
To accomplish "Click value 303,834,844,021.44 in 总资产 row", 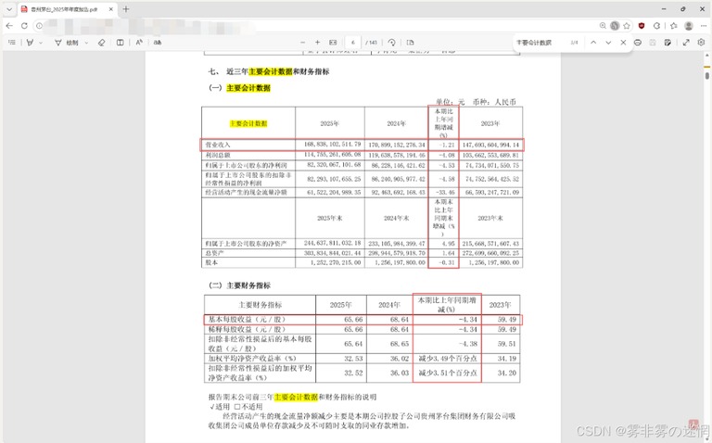I will pos(333,253).
